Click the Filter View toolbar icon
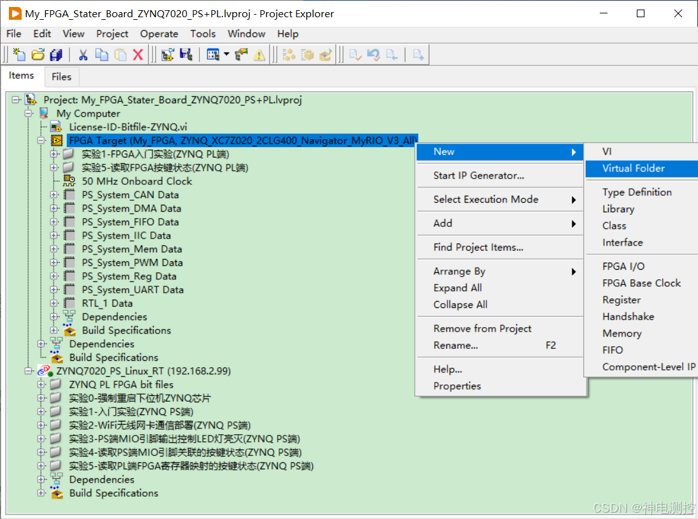 pos(214,54)
